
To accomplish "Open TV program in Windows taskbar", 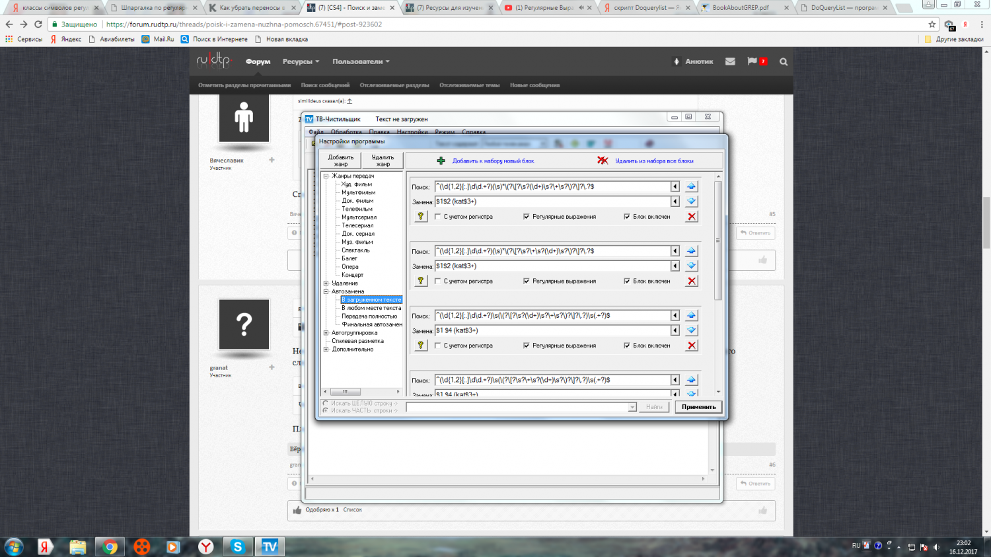I will tap(270, 546).
